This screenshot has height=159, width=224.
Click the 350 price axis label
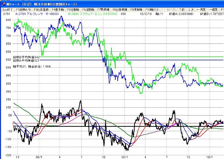[x=8, y=91]
